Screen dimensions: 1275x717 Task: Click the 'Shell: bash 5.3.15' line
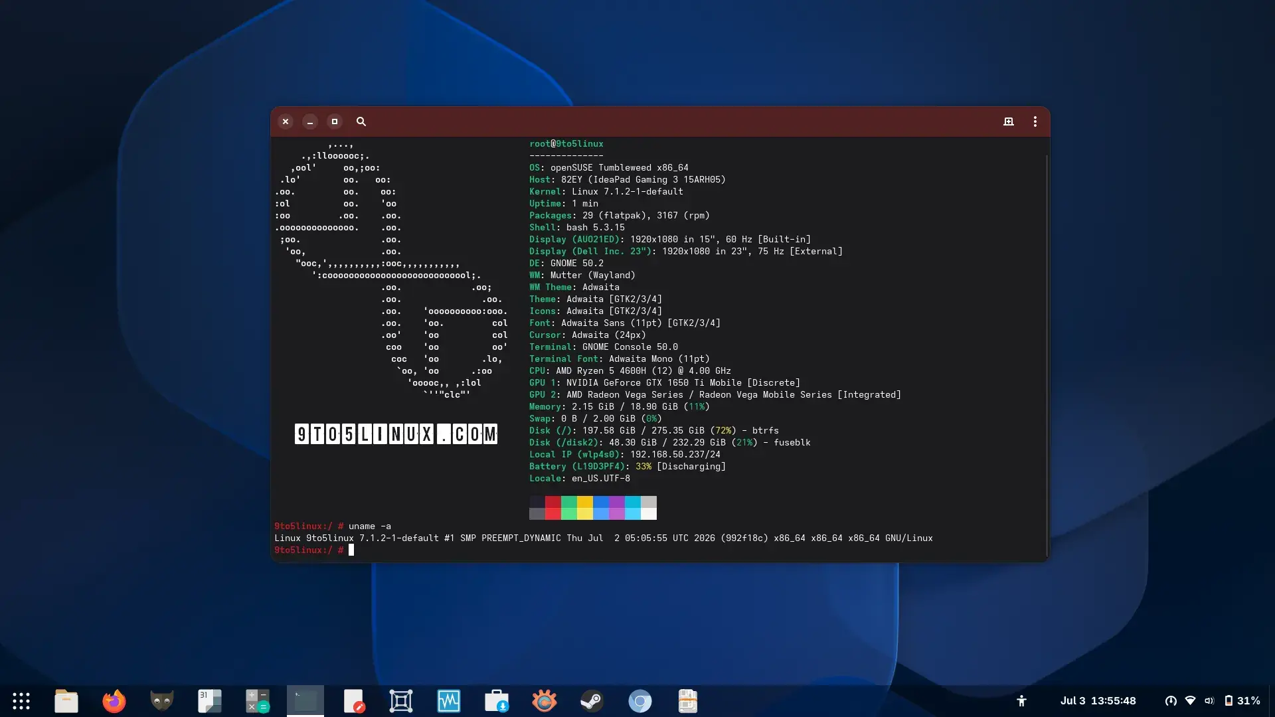point(577,228)
